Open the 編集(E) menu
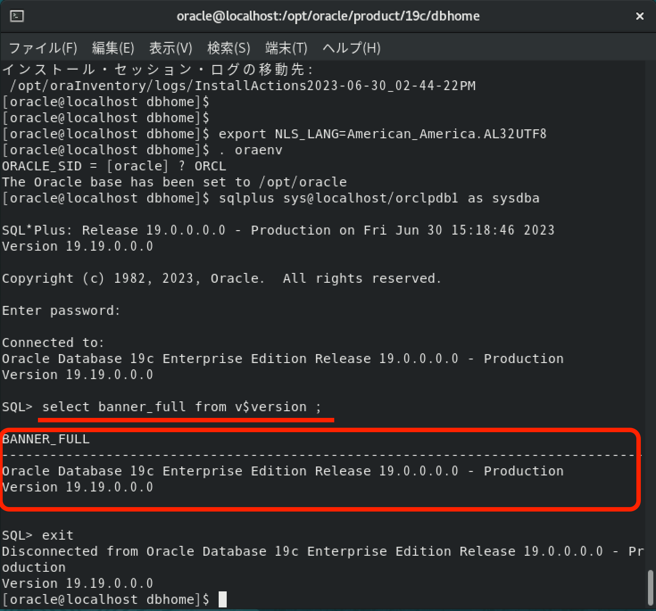Viewport: 656px width, 611px height. point(113,48)
